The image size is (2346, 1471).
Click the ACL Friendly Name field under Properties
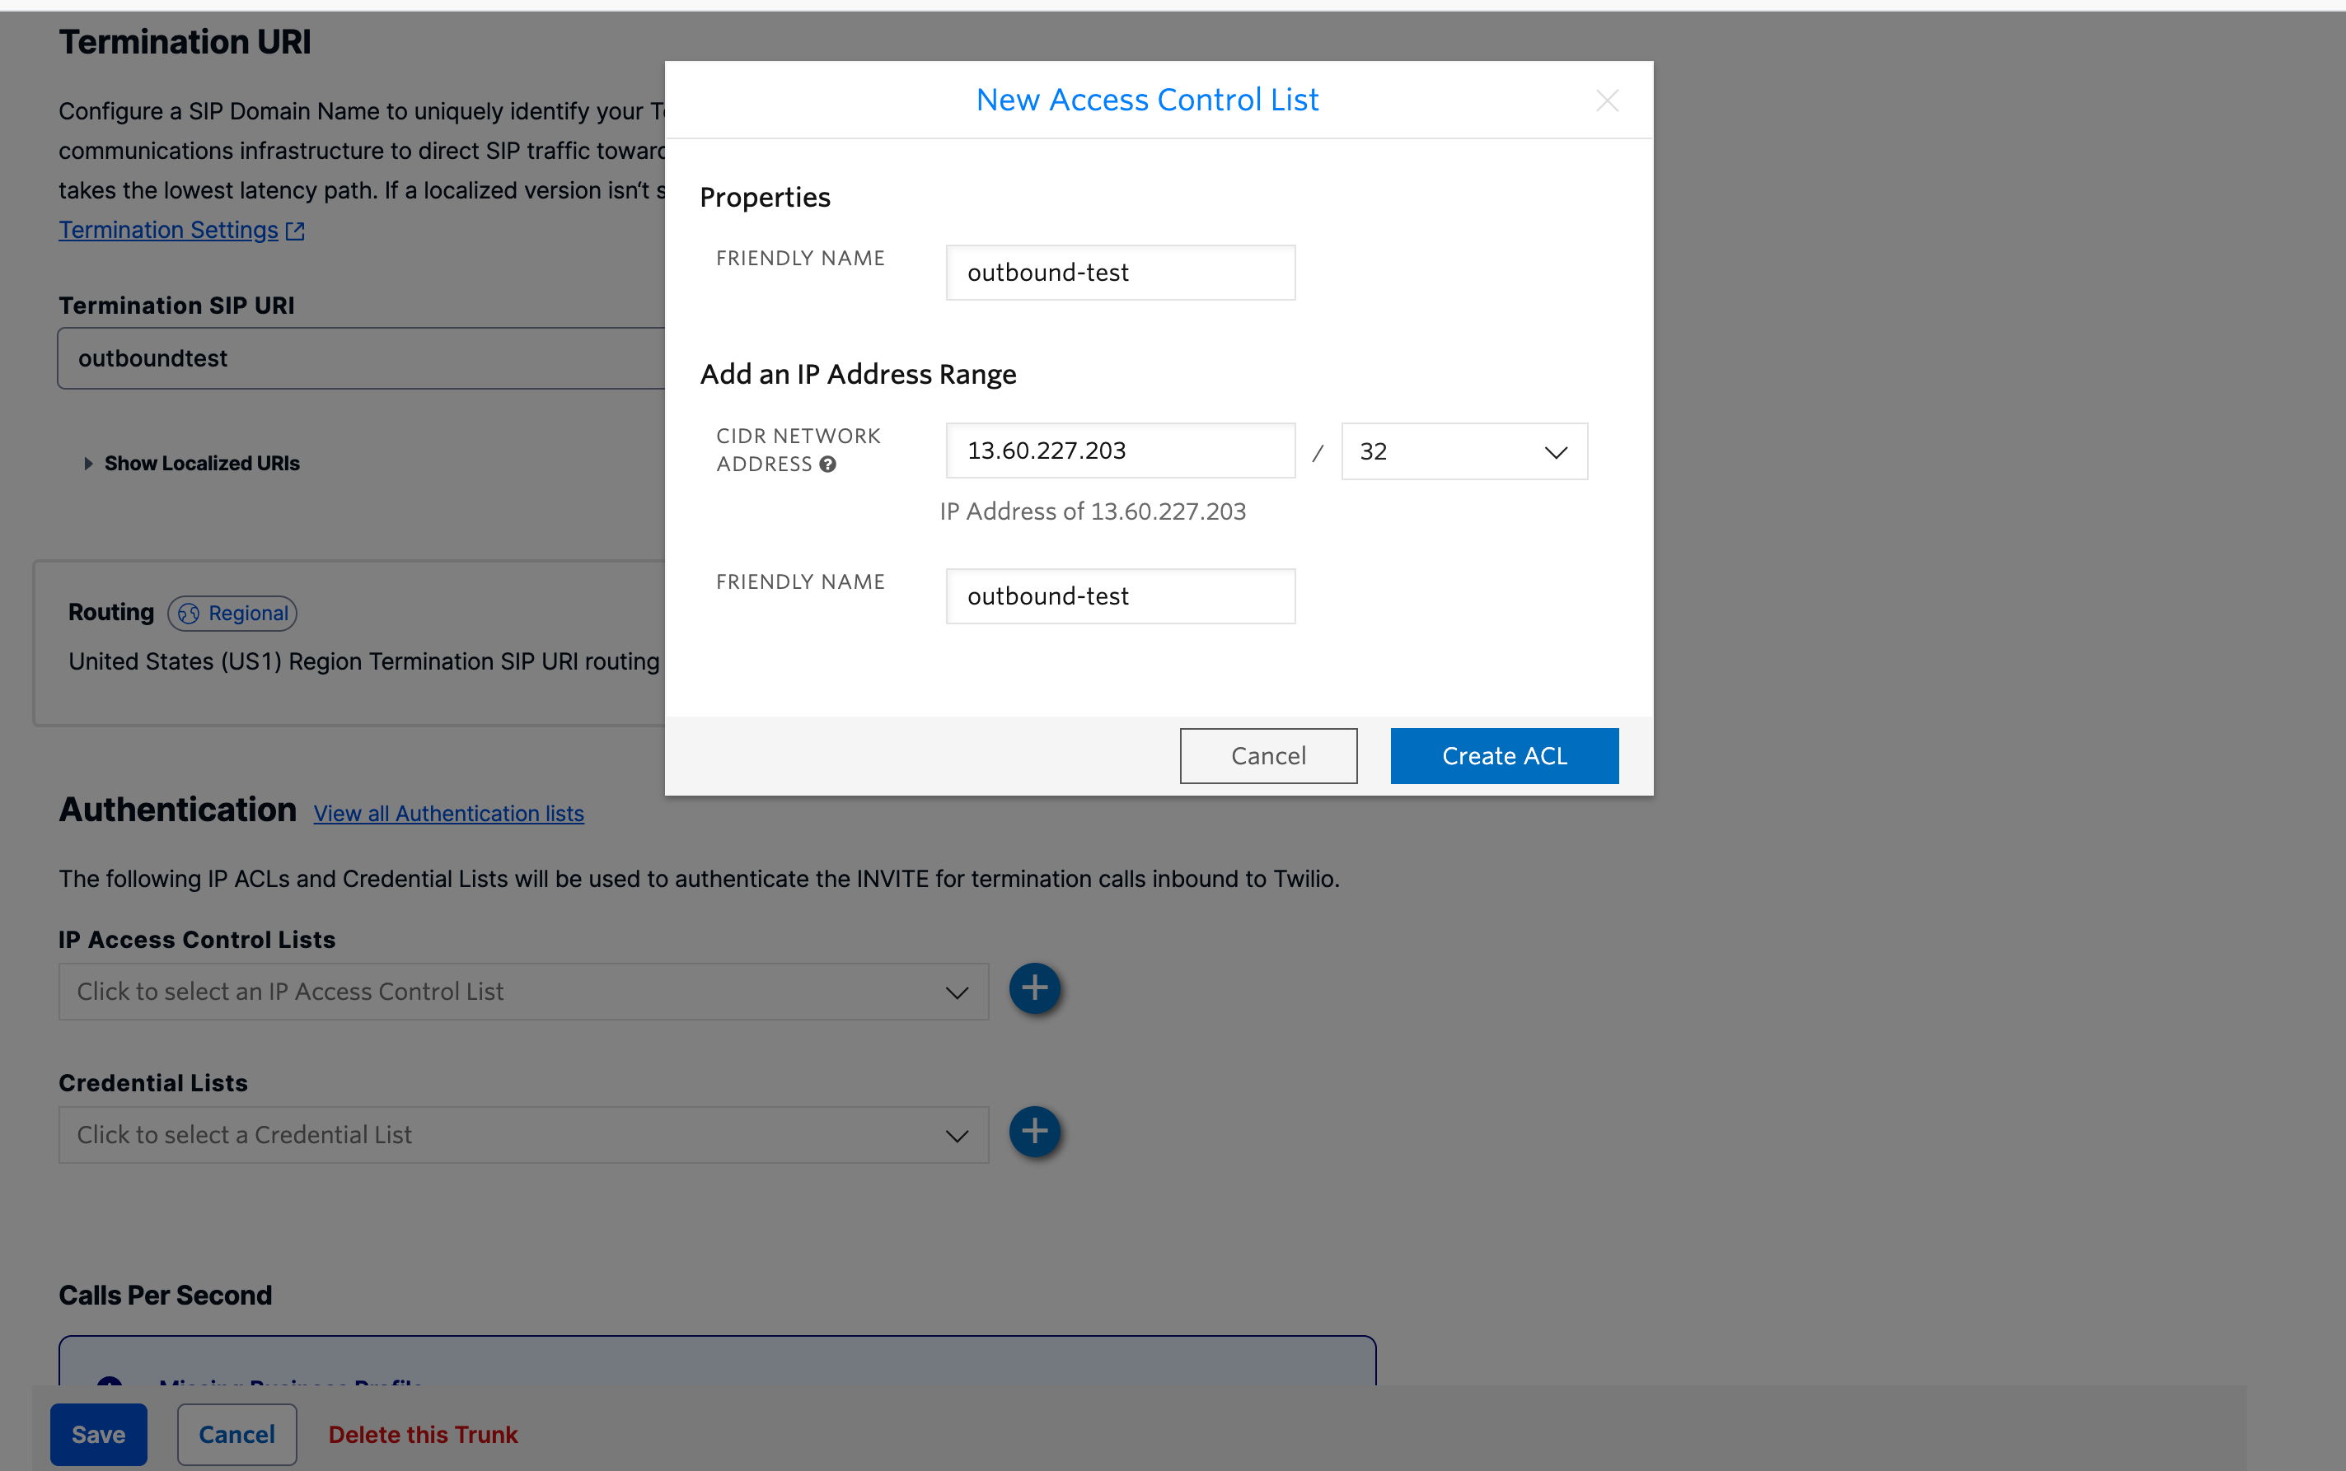pos(1120,273)
